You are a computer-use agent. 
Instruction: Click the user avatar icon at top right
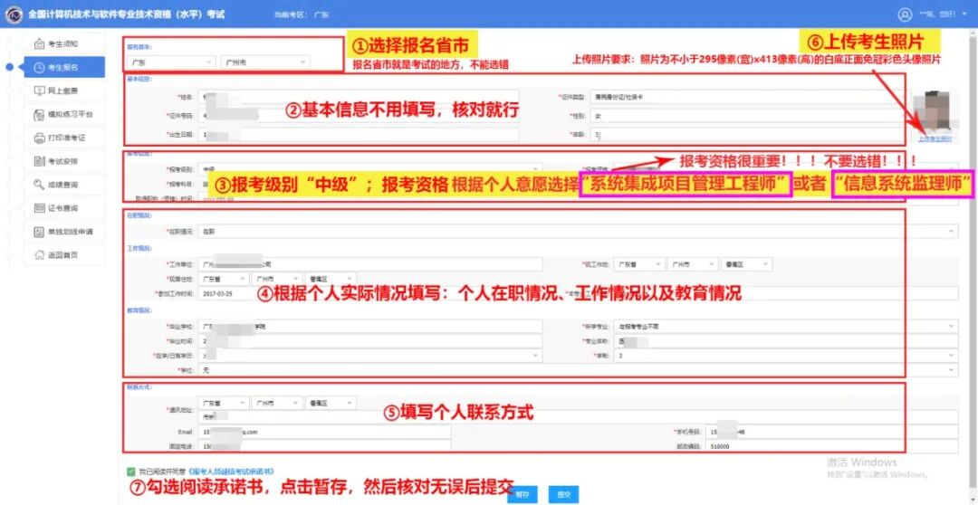(904, 14)
